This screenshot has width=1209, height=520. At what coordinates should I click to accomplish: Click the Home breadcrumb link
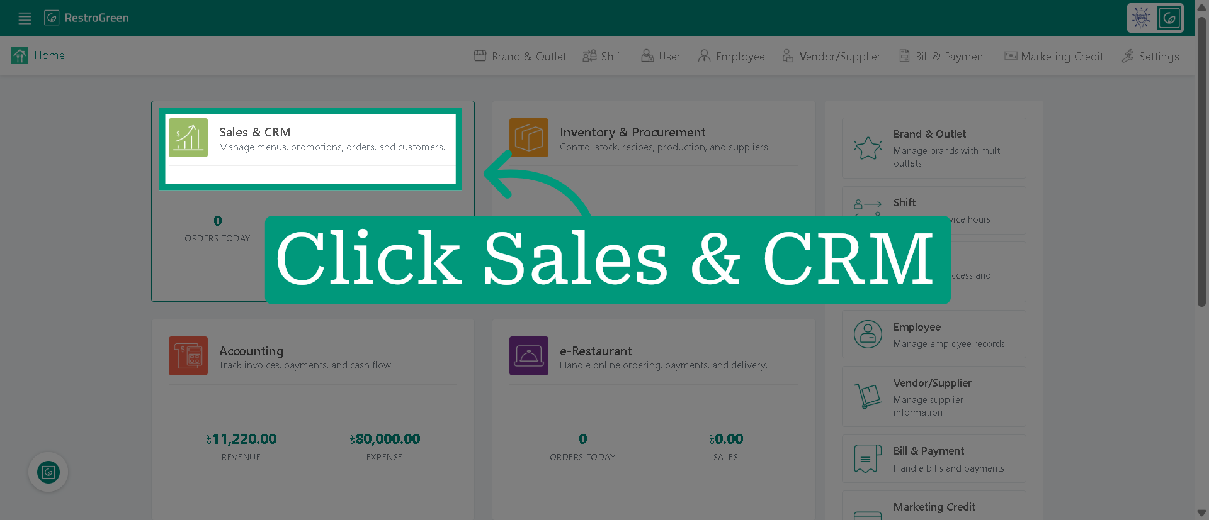[49, 55]
